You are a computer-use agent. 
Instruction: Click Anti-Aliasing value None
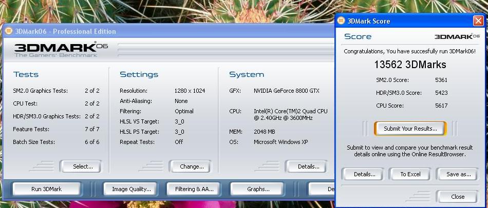point(181,101)
